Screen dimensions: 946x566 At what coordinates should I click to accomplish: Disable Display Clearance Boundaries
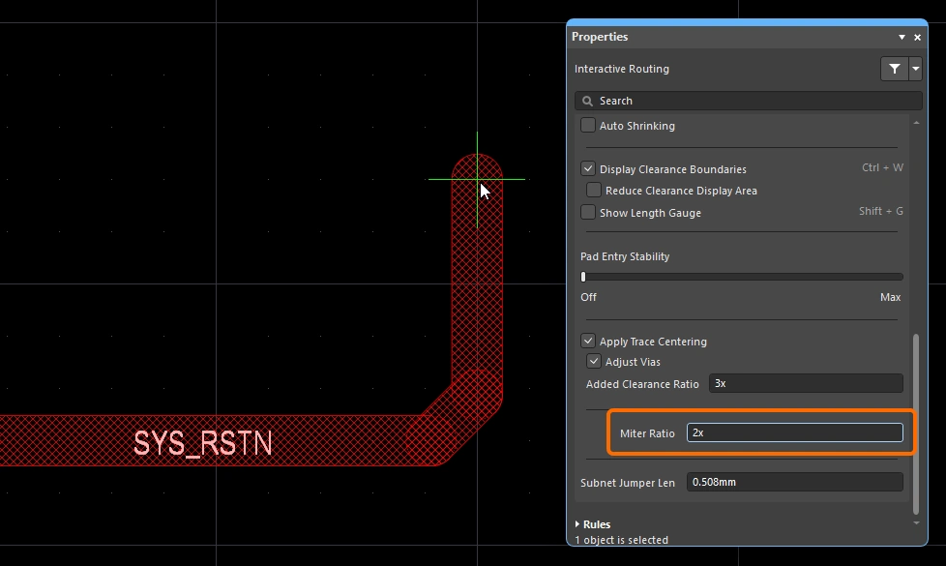[x=588, y=168]
